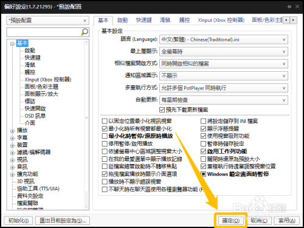Click the tree panel vertical scrollbar
The width and height of the screenshot is (304, 228).
point(86,125)
